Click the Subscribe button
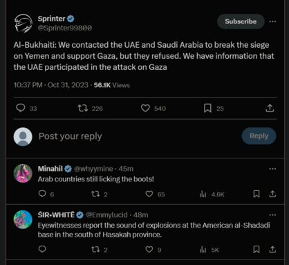 pos(241,21)
